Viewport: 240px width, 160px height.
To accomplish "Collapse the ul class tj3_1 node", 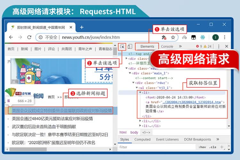I will point(137,88).
